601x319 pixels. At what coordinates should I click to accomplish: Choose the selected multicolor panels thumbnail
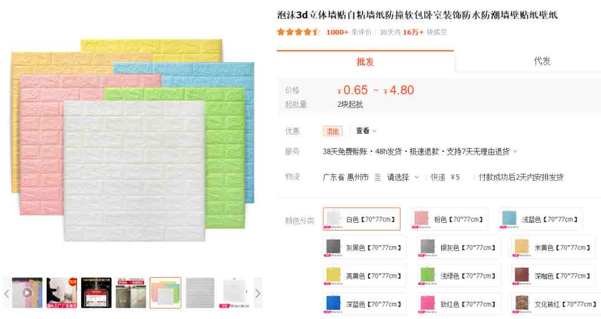(165, 293)
